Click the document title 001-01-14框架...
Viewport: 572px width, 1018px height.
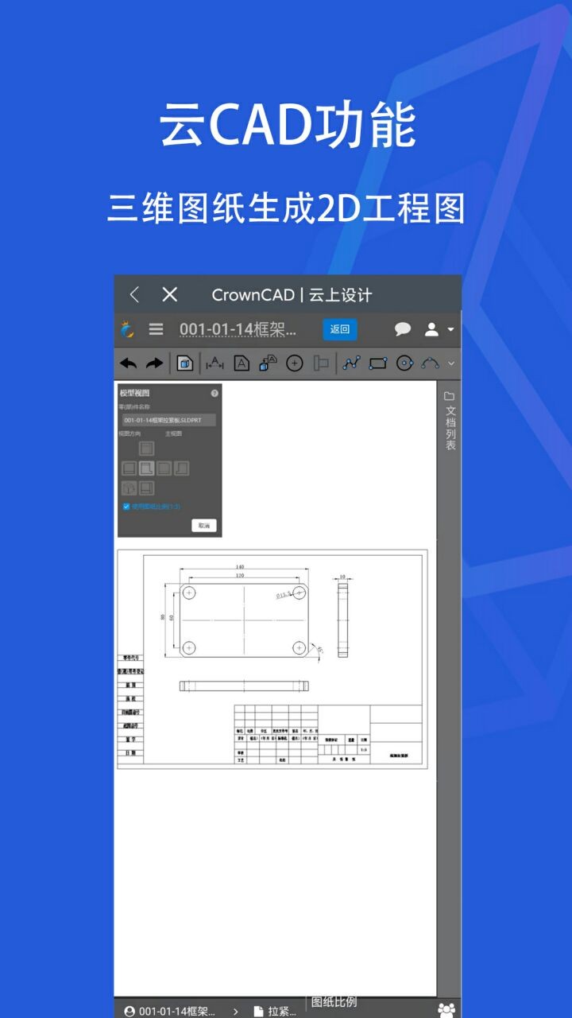[x=238, y=329]
